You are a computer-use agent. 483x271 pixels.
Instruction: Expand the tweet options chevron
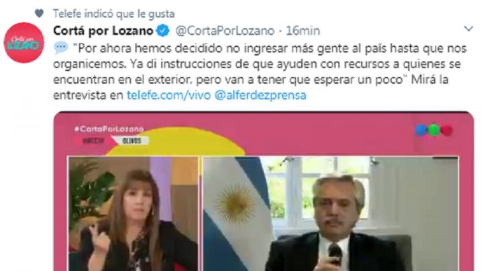click(468, 29)
